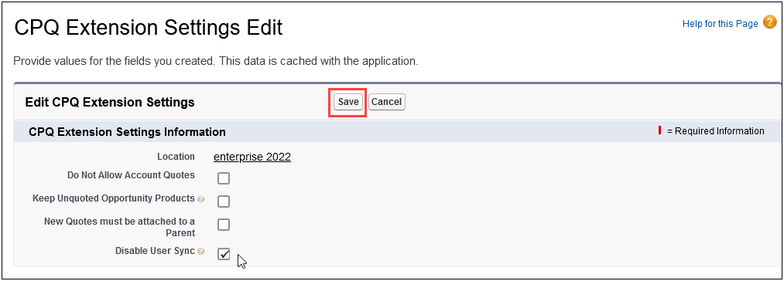
Task: Click the Disable User Sync label text
Action: pos(155,251)
